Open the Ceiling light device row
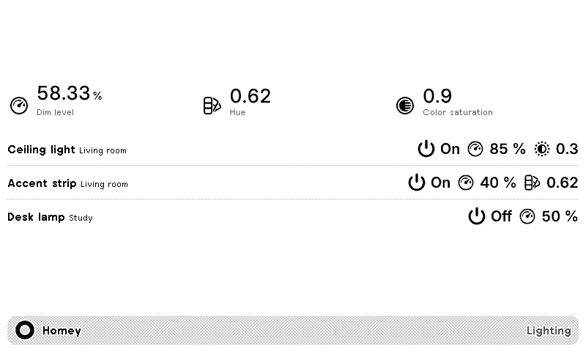 point(292,149)
